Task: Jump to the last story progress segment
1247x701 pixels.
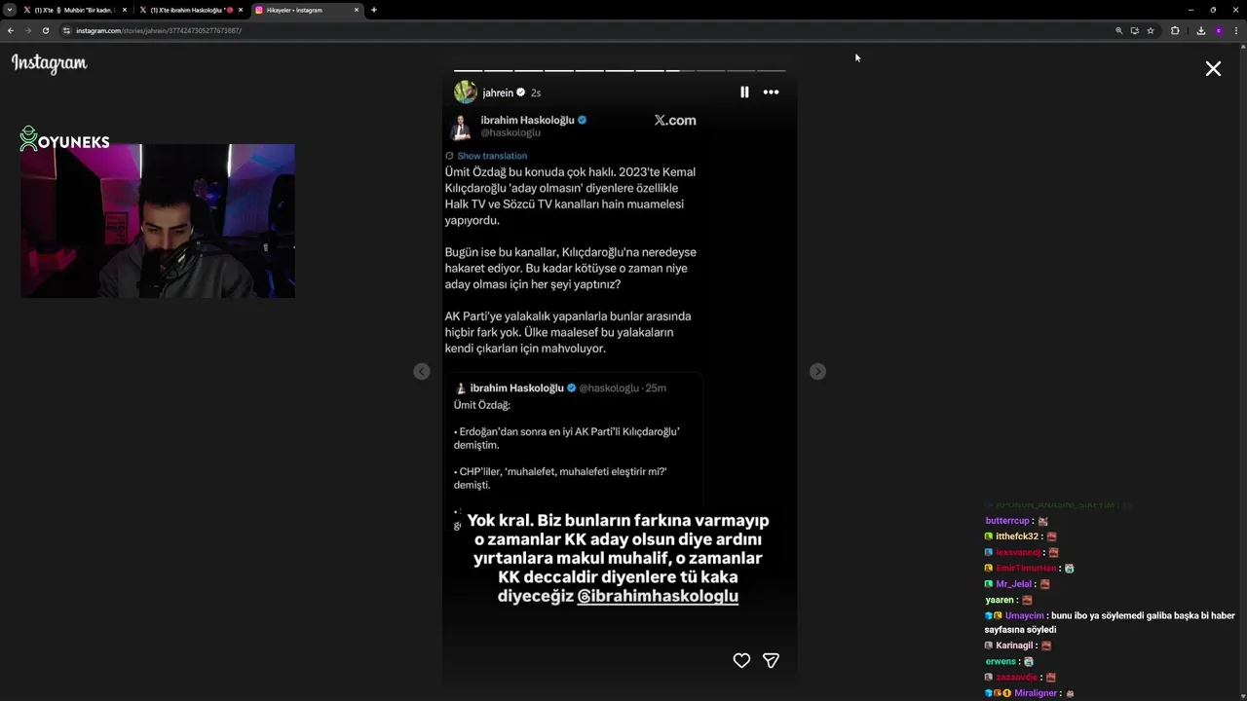Action: coord(771,70)
